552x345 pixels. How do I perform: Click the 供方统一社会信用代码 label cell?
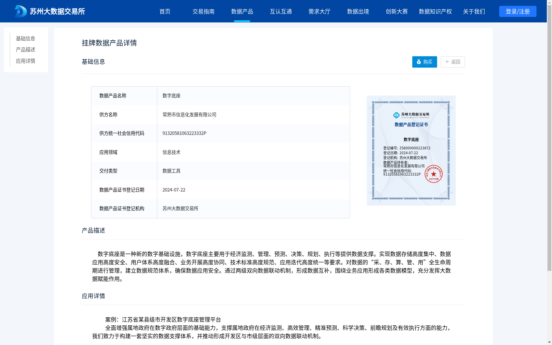pos(124,133)
